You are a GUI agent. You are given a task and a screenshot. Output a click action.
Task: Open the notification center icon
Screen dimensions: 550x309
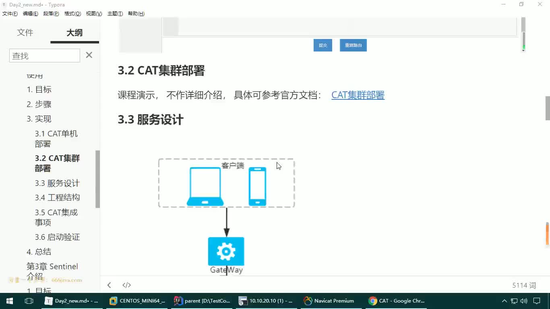coord(537,301)
